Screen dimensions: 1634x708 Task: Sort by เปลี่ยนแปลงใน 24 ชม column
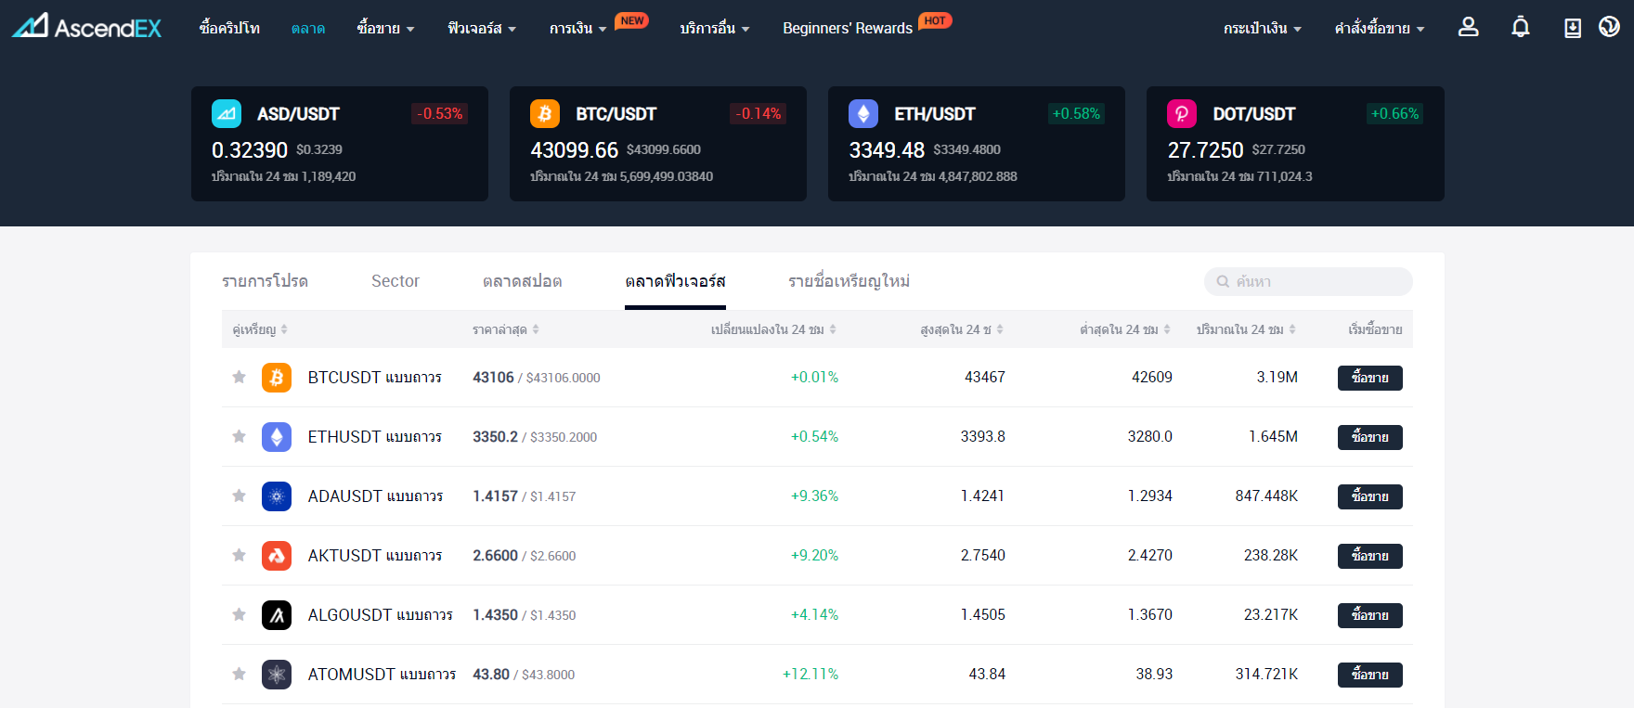pyautogui.click(x=773, y=329)
